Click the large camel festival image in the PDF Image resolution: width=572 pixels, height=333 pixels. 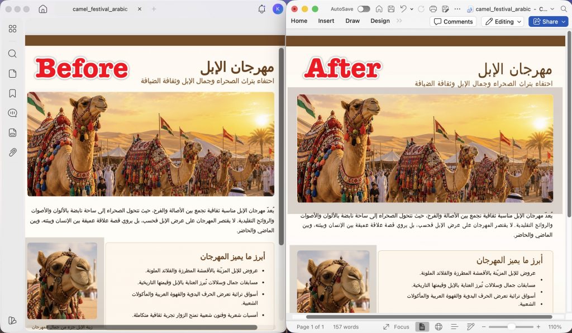(151, 144)
